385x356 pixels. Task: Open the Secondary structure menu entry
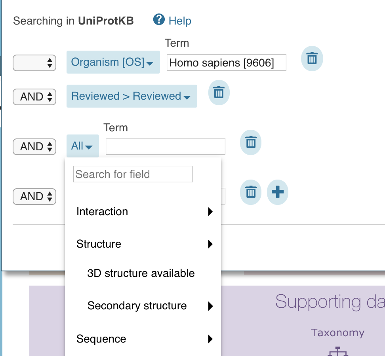click(x=137, y=305)
